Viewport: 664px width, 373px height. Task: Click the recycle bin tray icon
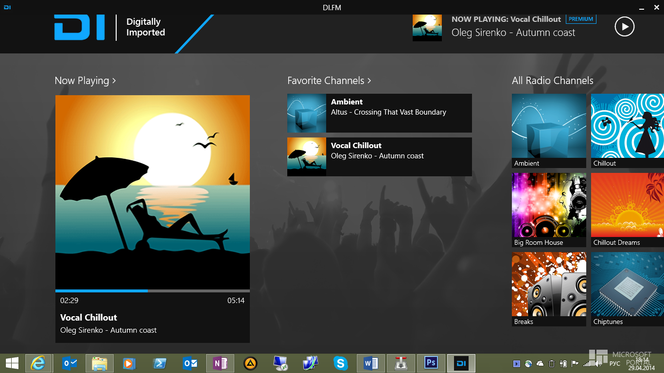tap(552, 363)
